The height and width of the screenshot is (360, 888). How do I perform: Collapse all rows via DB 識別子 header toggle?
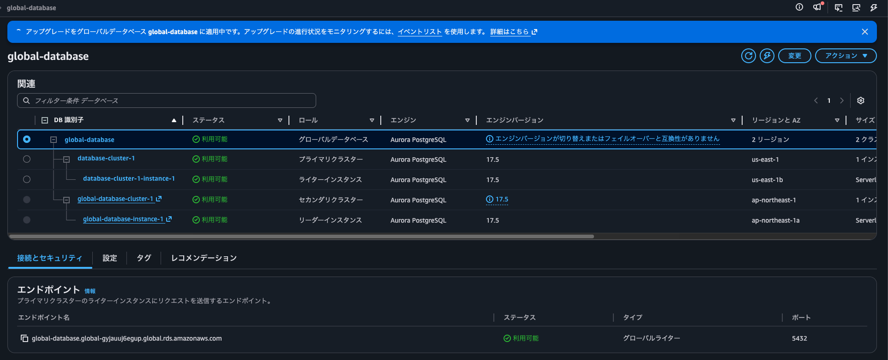[x=45, y=120]
